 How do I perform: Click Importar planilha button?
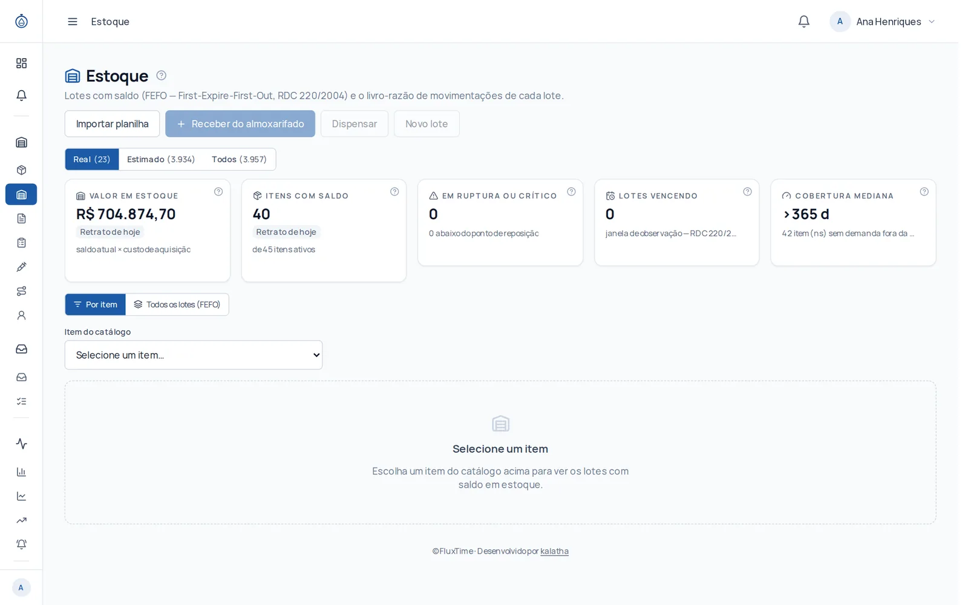coord(112,124)
